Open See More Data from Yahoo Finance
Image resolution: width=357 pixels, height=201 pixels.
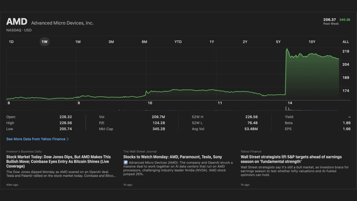pos(36,139)
